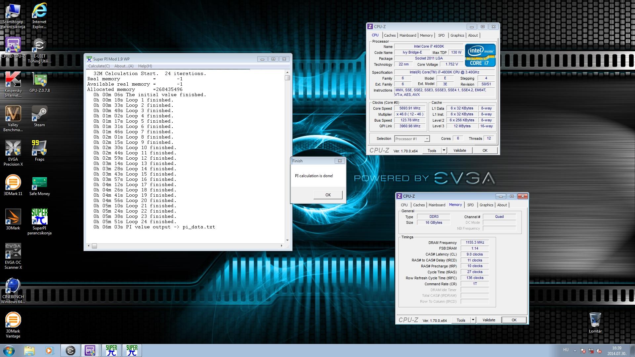Click the HU language indicator
This screenshot has width=635, height=357.
click(x=566, y=350)
